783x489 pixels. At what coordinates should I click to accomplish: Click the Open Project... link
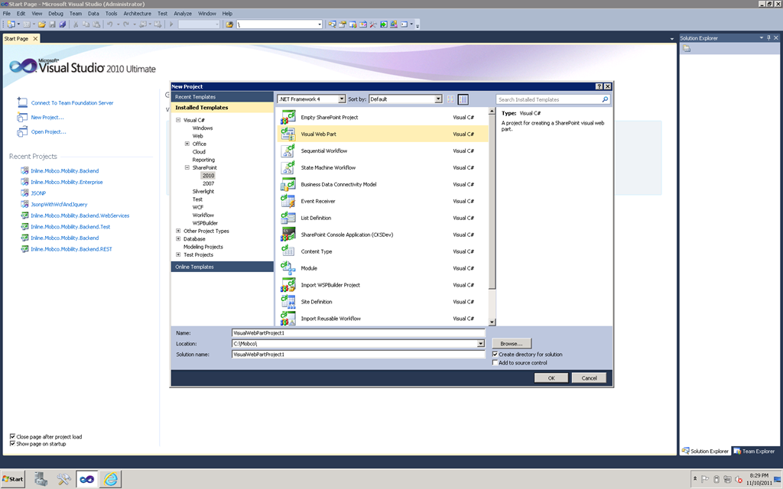pyautogui.click(x=48, y=131)
